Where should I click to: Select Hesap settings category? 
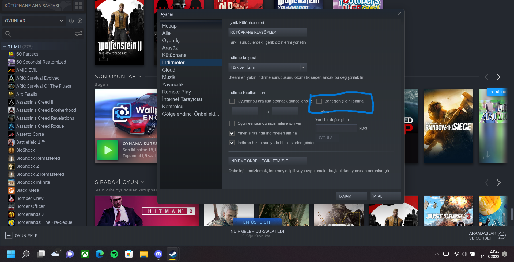pos(191,26)
